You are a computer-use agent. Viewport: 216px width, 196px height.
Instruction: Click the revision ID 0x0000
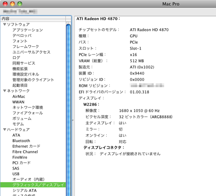click(137, 80)
